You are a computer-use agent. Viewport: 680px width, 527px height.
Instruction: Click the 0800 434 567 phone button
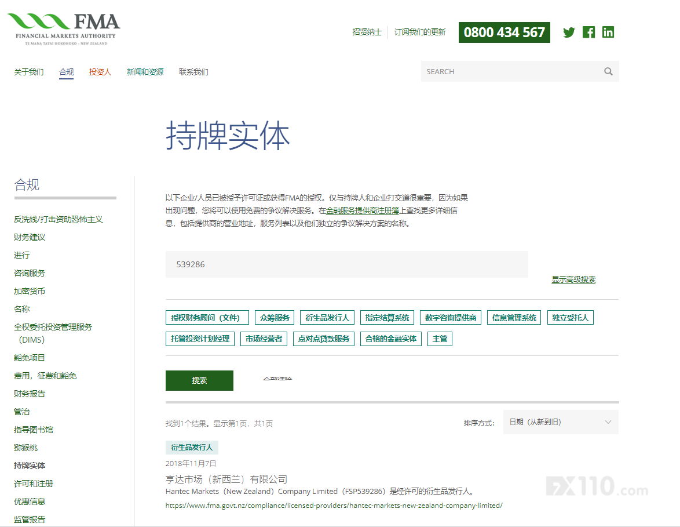[x=504, y=32]
